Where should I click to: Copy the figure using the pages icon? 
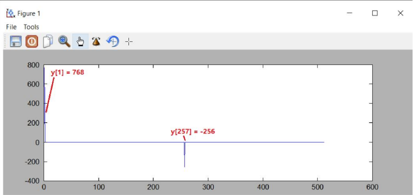coord(48,42)
